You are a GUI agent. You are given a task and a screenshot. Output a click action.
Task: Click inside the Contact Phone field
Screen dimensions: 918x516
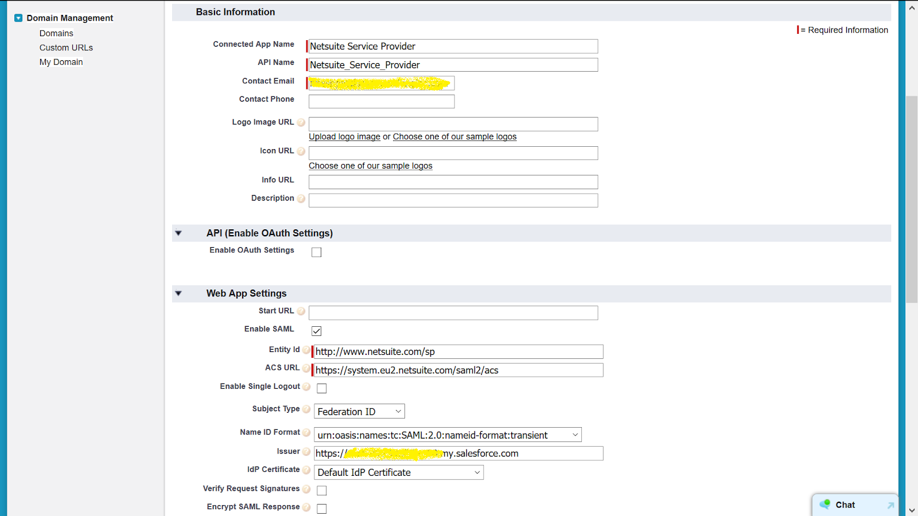click(x=381, y=101)
